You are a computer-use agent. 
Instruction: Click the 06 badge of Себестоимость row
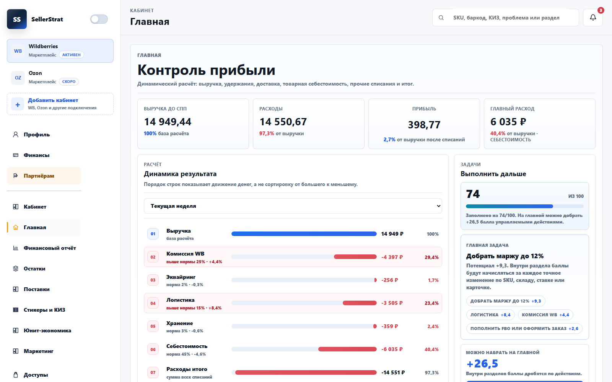(153, 349)
